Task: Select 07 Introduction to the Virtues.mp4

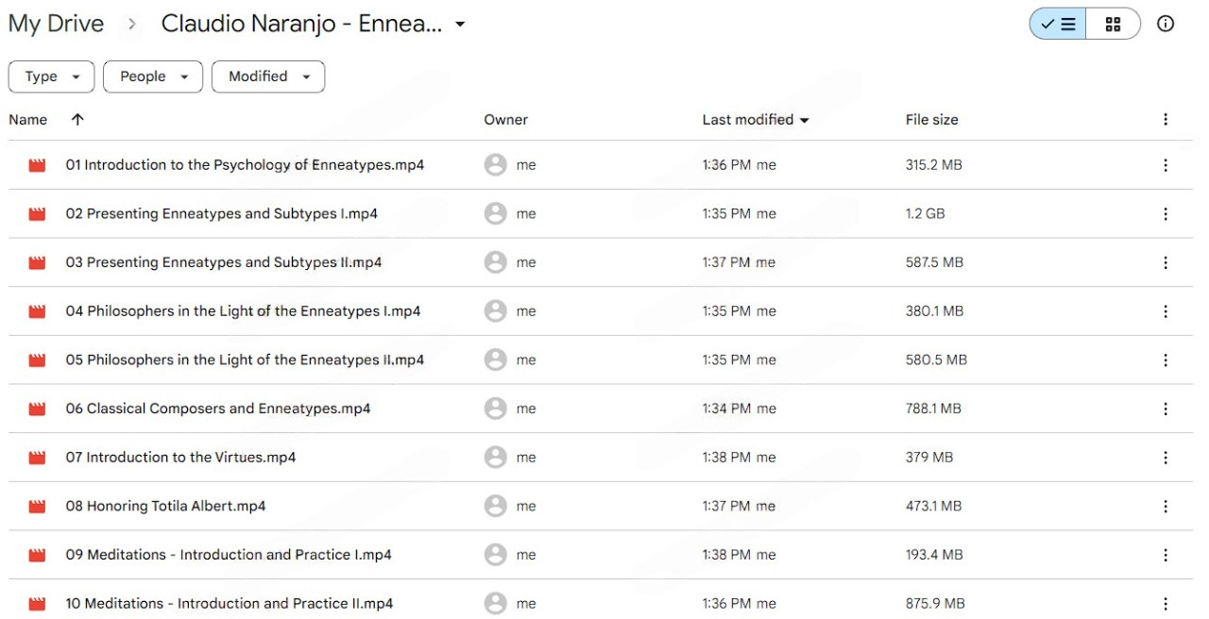Action: [180, 458]
